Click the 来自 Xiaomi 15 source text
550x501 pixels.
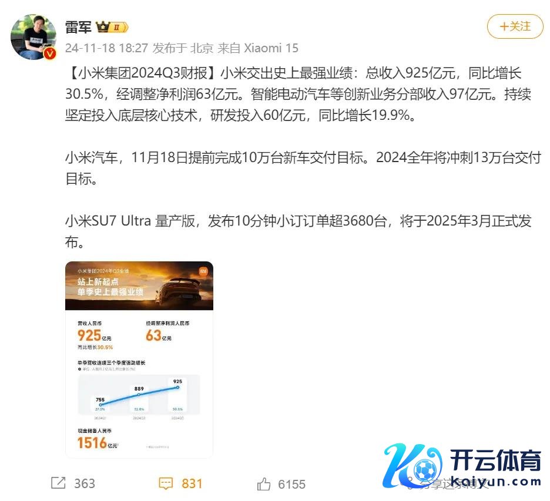258,48
